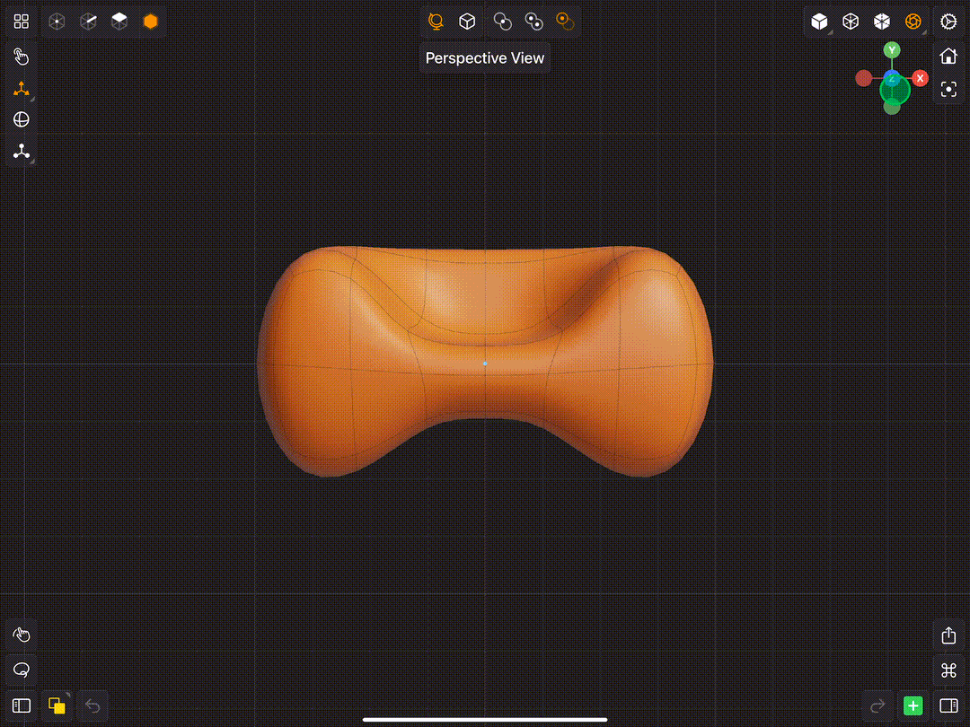
Task: Click the Perspective View label
Action: [484, 58]
